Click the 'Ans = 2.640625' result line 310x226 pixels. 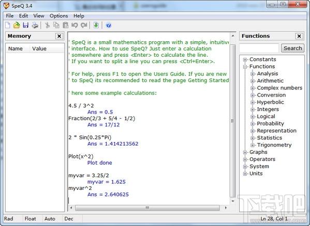(x=108, y=195)
